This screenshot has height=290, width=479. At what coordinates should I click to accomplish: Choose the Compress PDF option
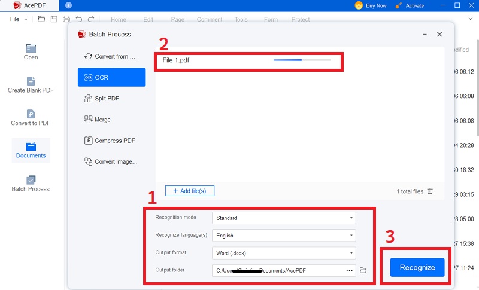pyautogui.click(x=111, y=141)
